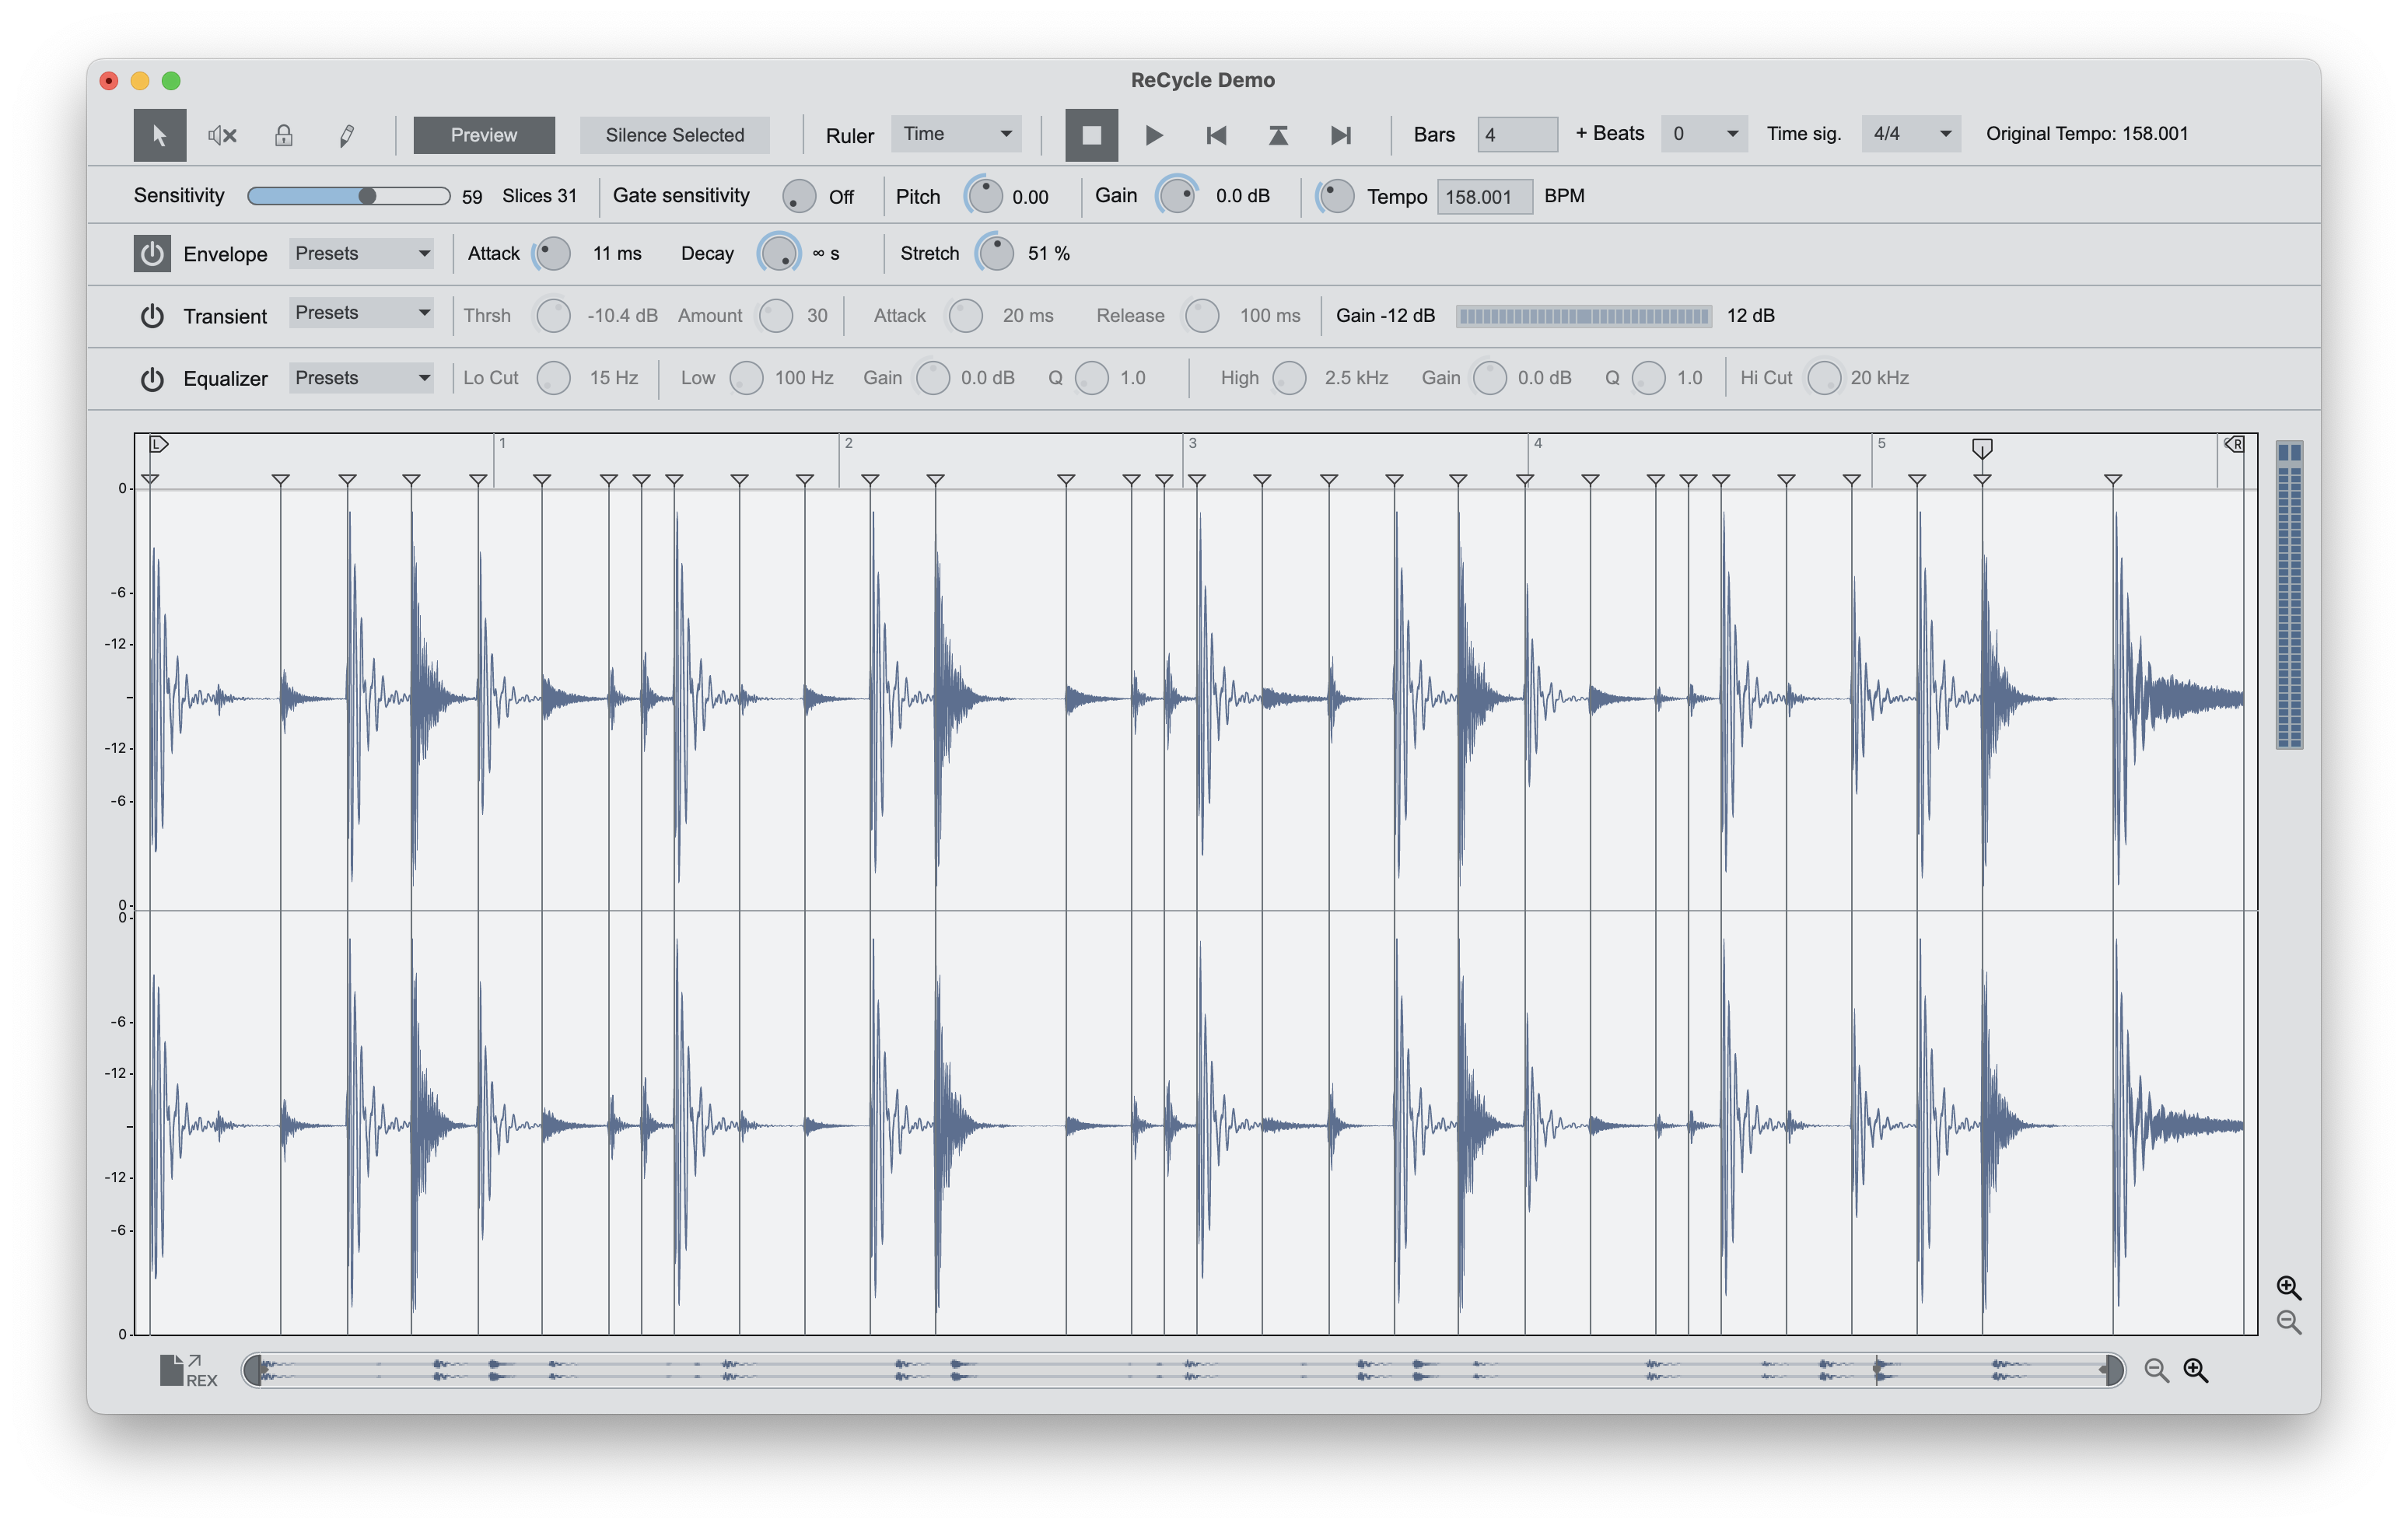Toggle the Envelope power button
Screen dimensions: 2408x1529
(152, 254)
